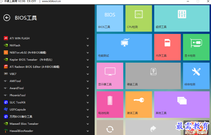The height and width of the screenshot is (135, 211).
Task: Open the 硬盘工具 hard disk tile
Action: click(x=153, y=76)
